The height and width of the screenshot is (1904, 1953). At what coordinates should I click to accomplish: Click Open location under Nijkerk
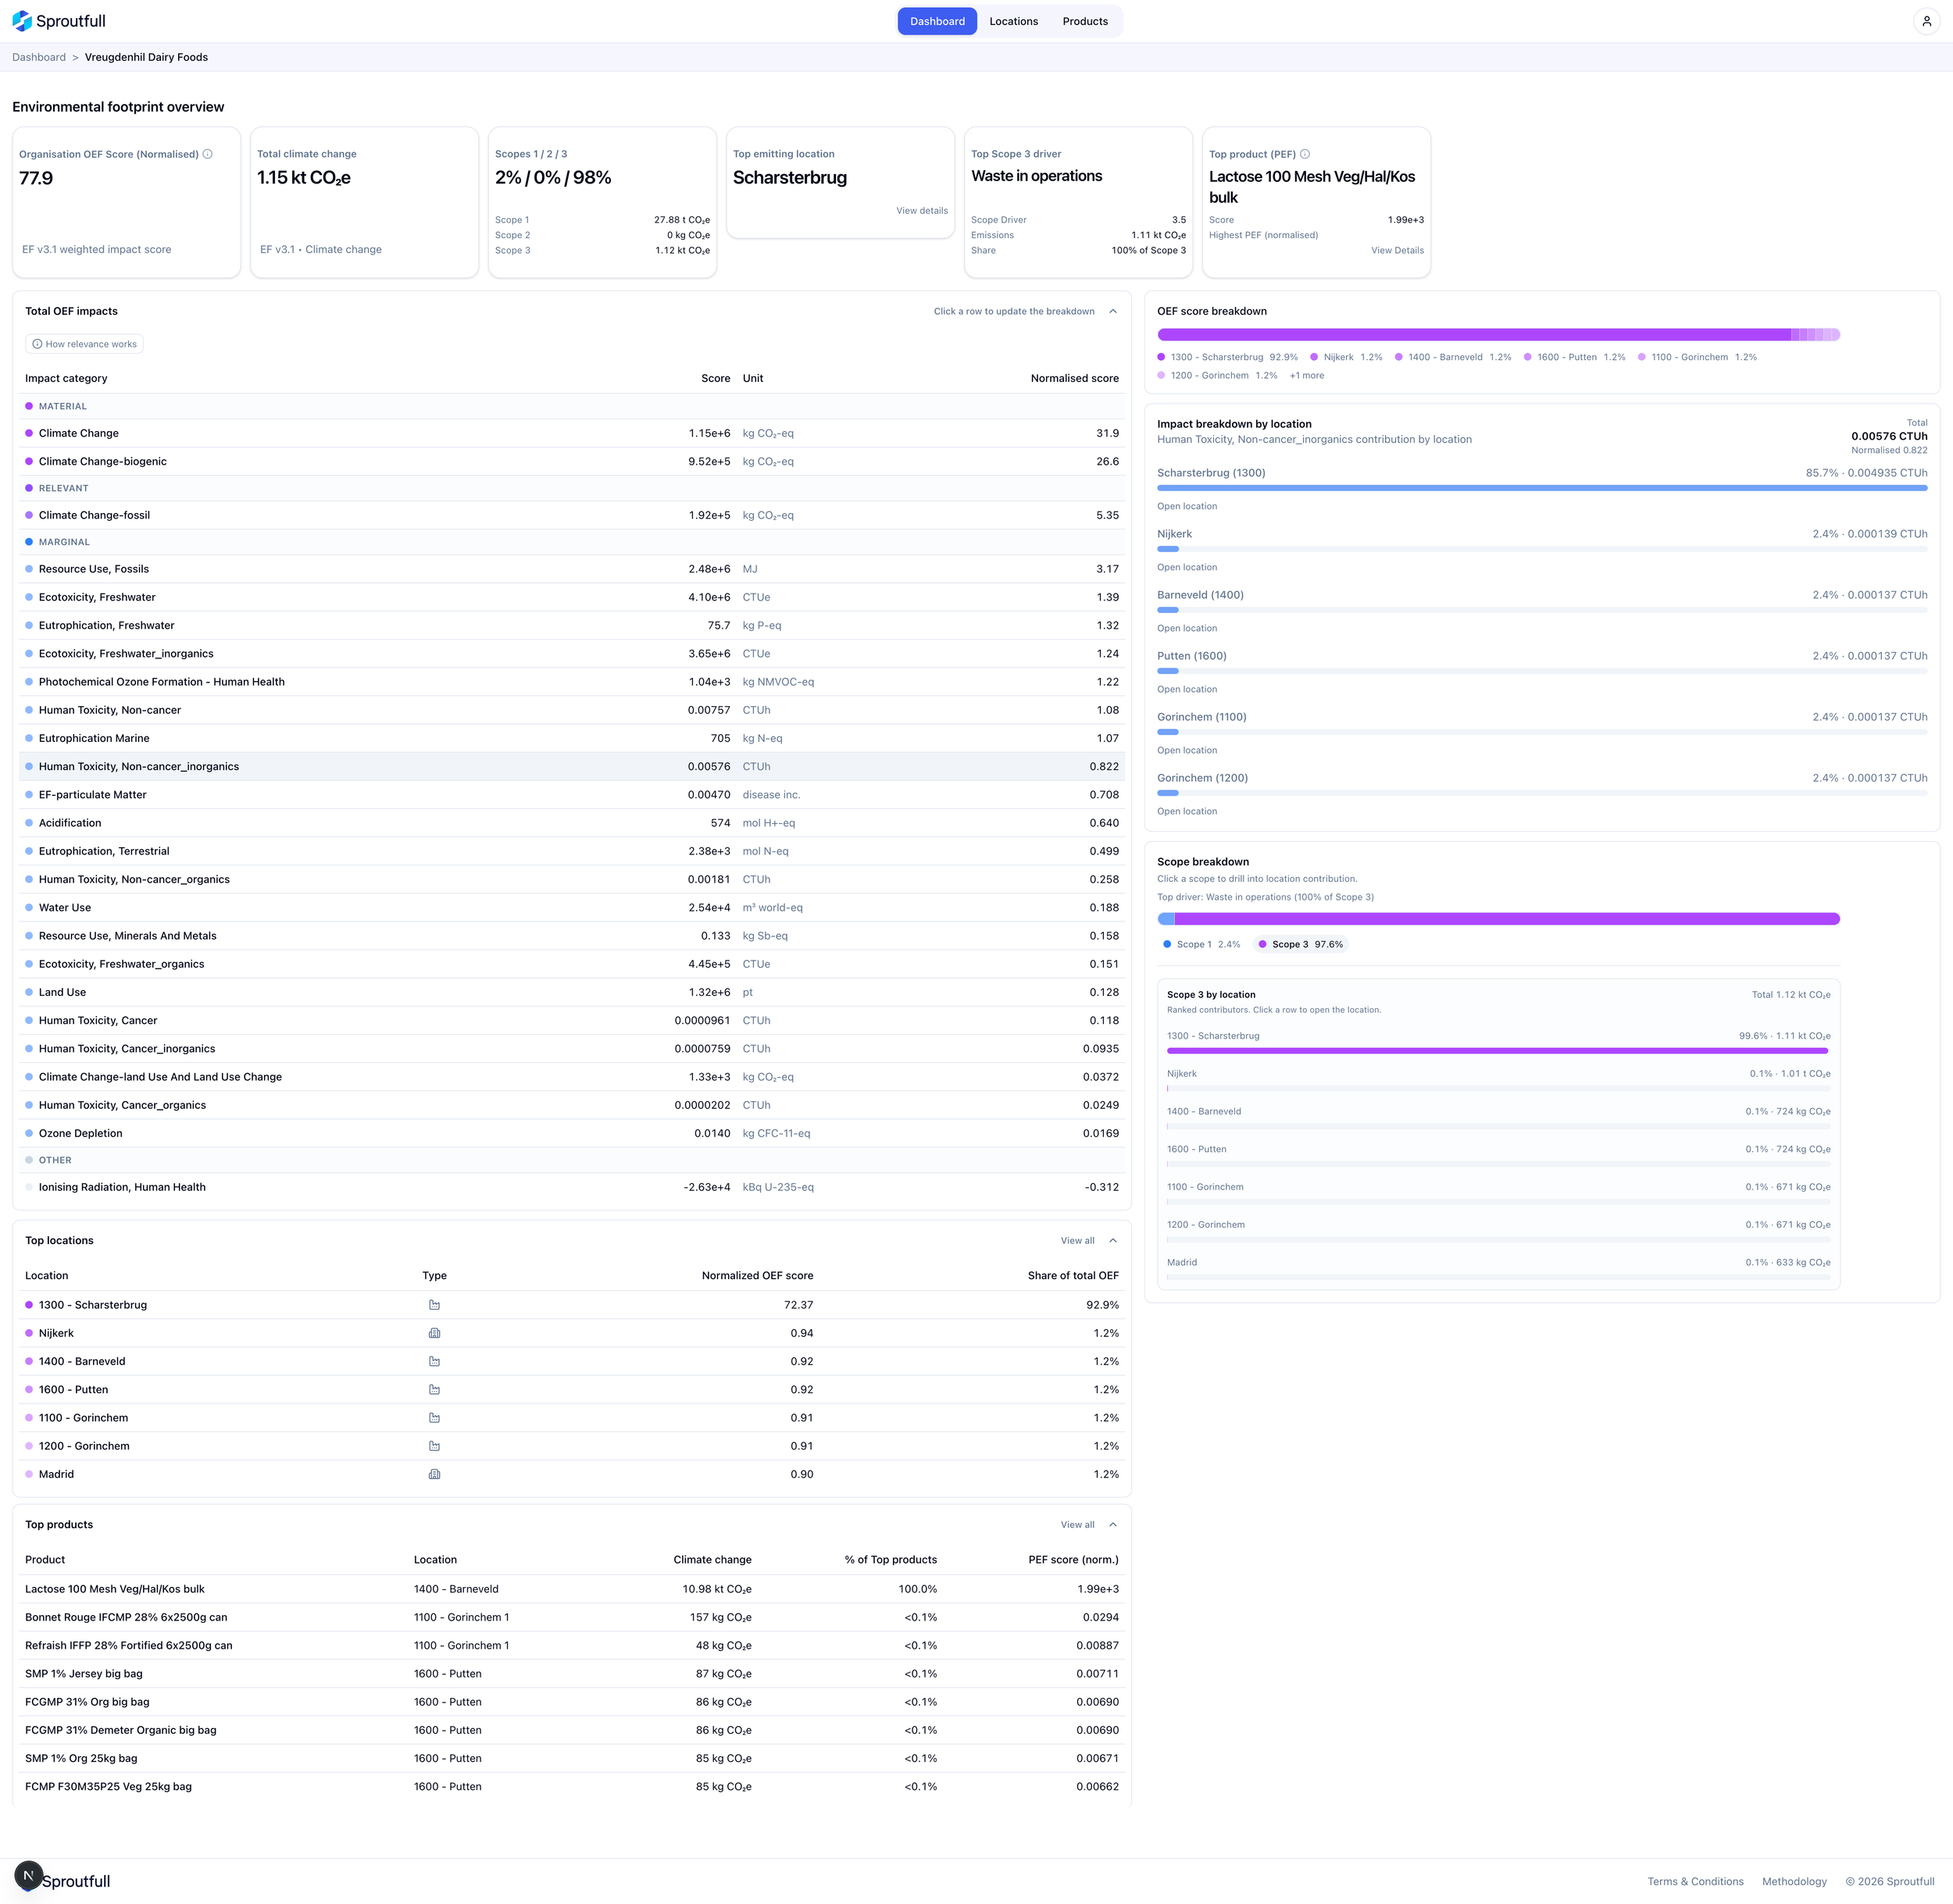[x=1187, y=567]
